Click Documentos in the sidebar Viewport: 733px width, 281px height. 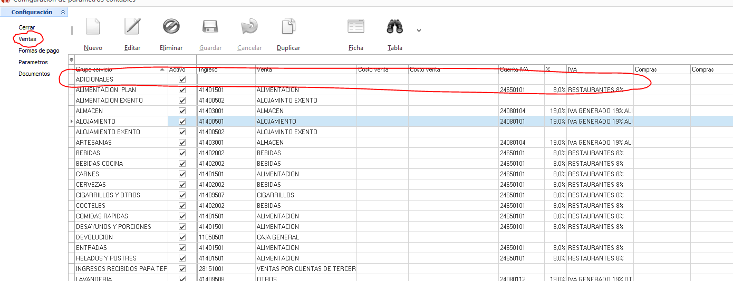[34, 74]
